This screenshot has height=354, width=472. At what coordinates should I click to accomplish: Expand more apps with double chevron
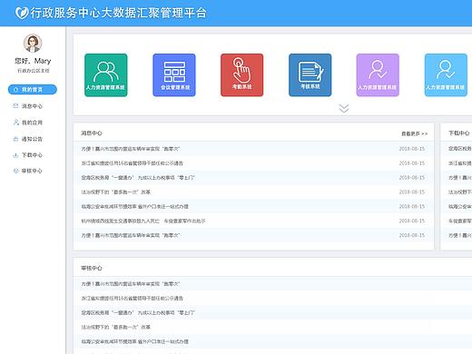(344, 108)
